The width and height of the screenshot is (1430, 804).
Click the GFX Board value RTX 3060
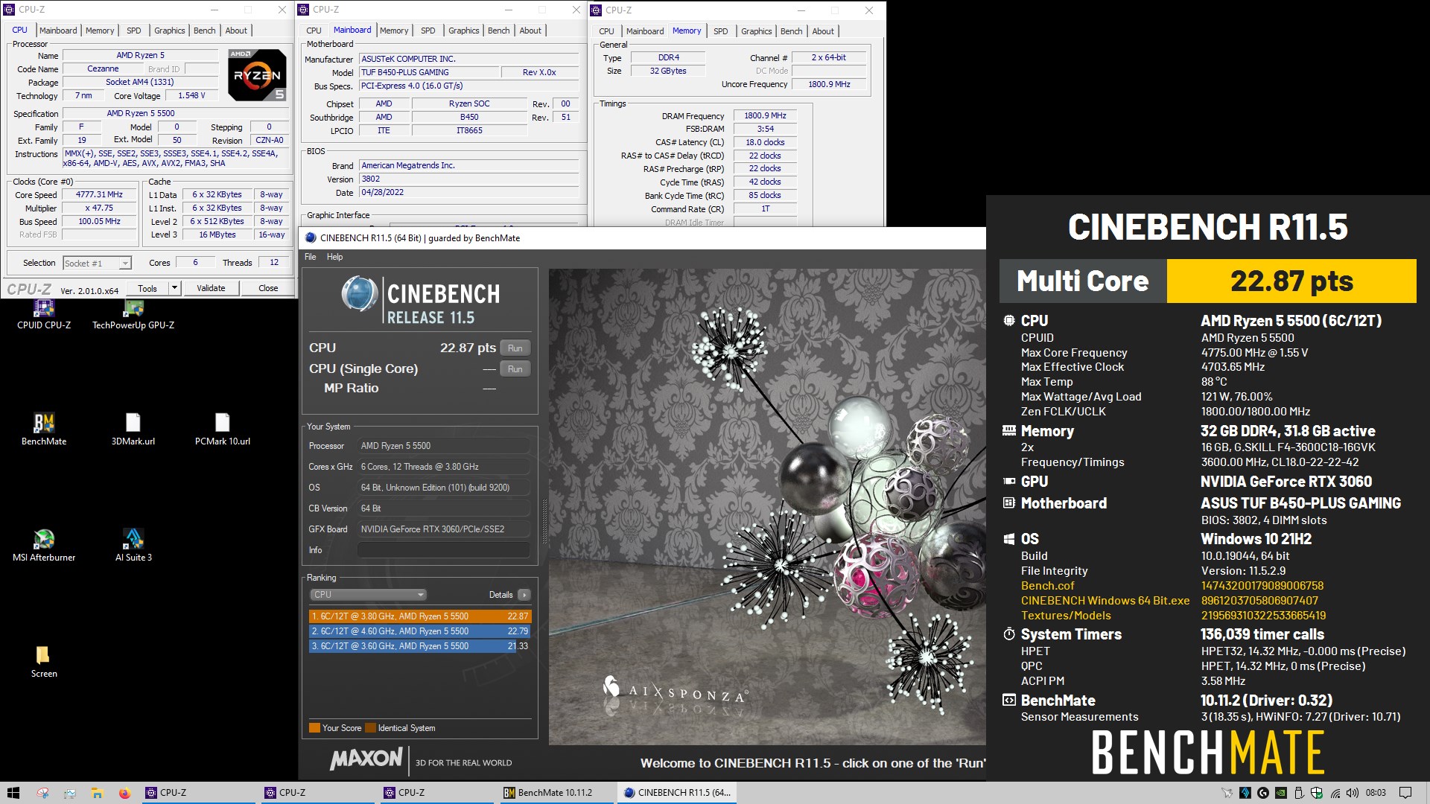(x=444, y=529)
